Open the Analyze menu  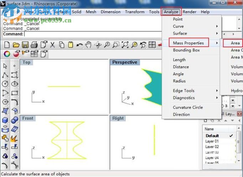(x=171, y=12)
